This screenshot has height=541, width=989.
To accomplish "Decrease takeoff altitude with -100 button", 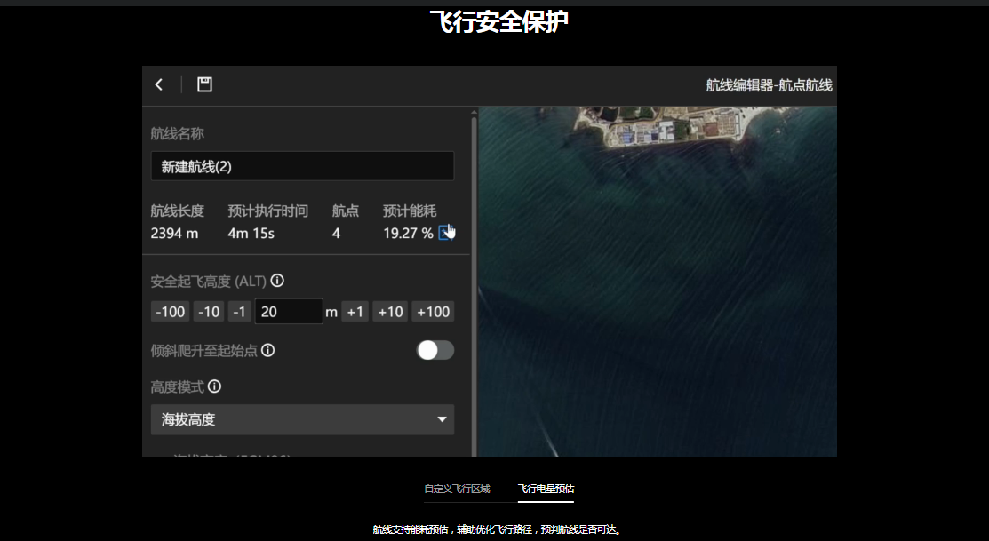I will click(x=170, y=312).
